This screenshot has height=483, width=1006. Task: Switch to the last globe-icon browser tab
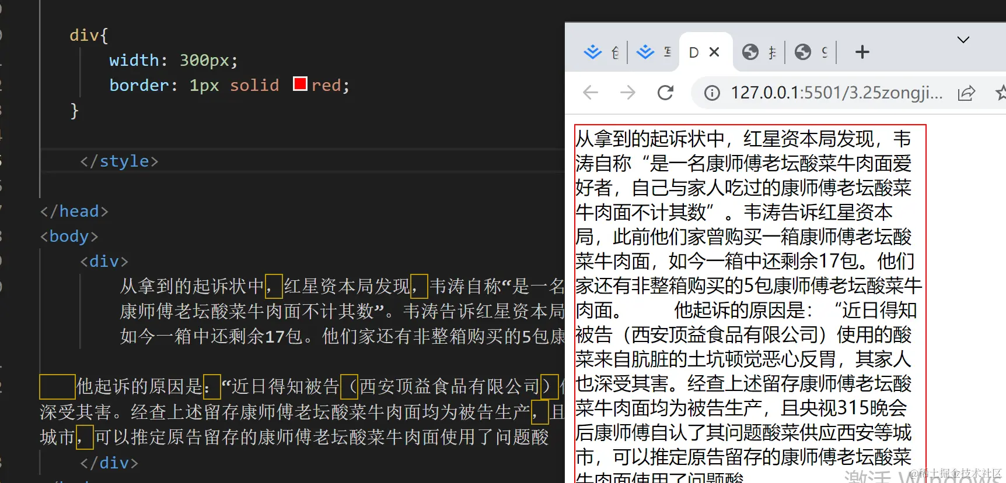tap(811, 52)
